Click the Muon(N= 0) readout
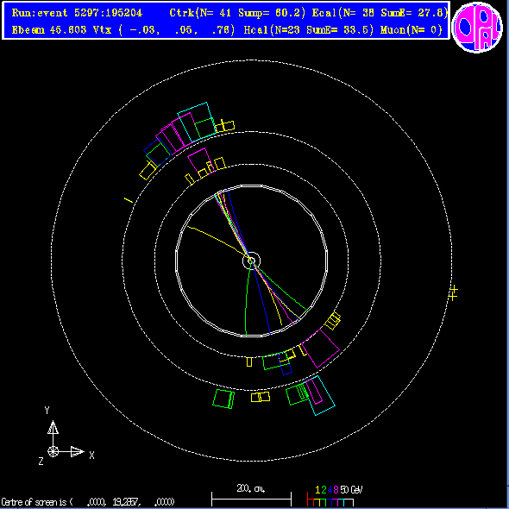The width and height of the screenshot is (509, 509). 412,30
